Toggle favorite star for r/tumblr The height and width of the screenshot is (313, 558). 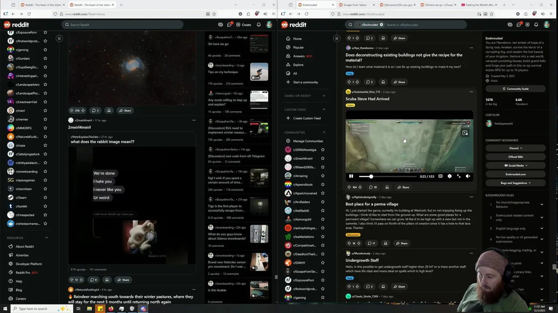point(45,206)
